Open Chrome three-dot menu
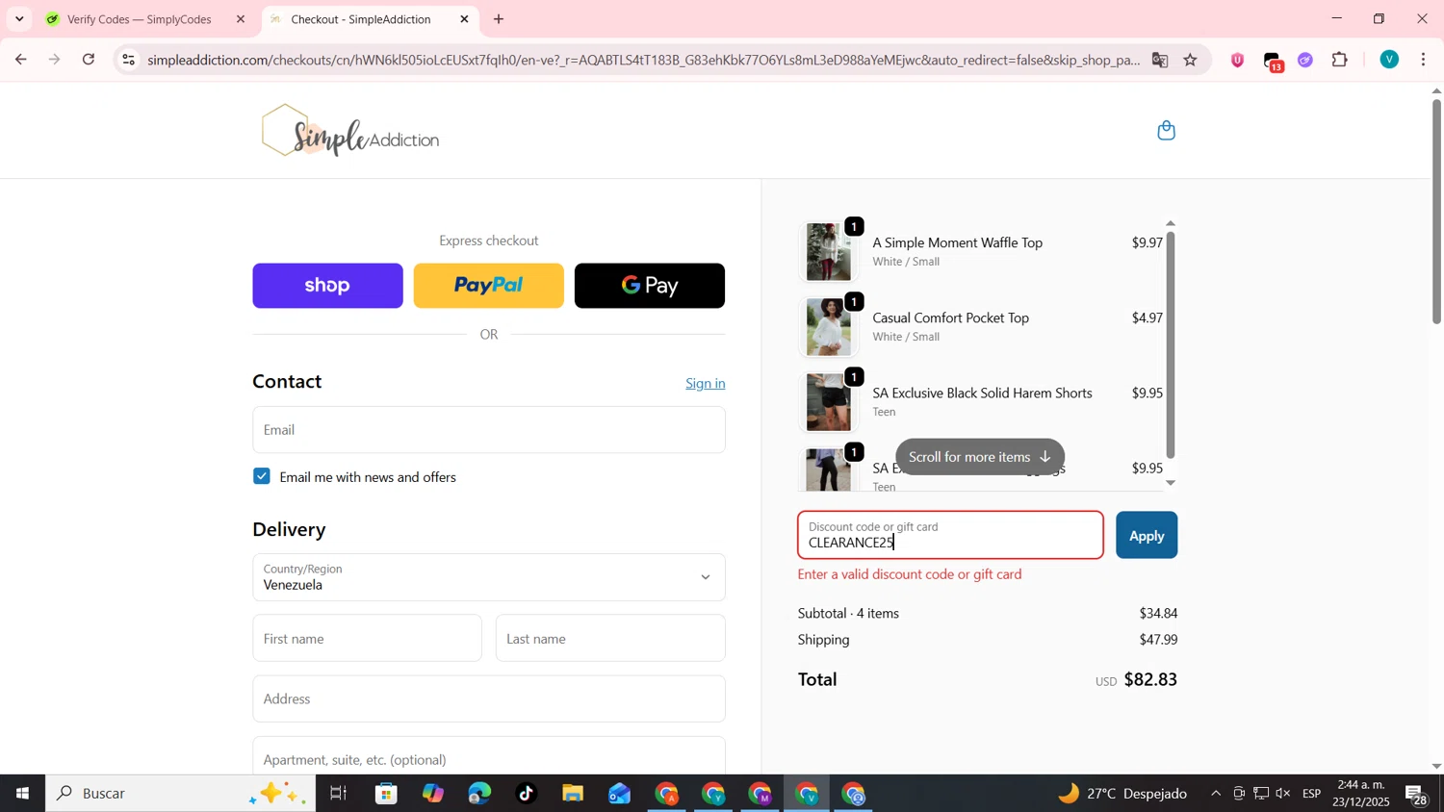 1424,60
